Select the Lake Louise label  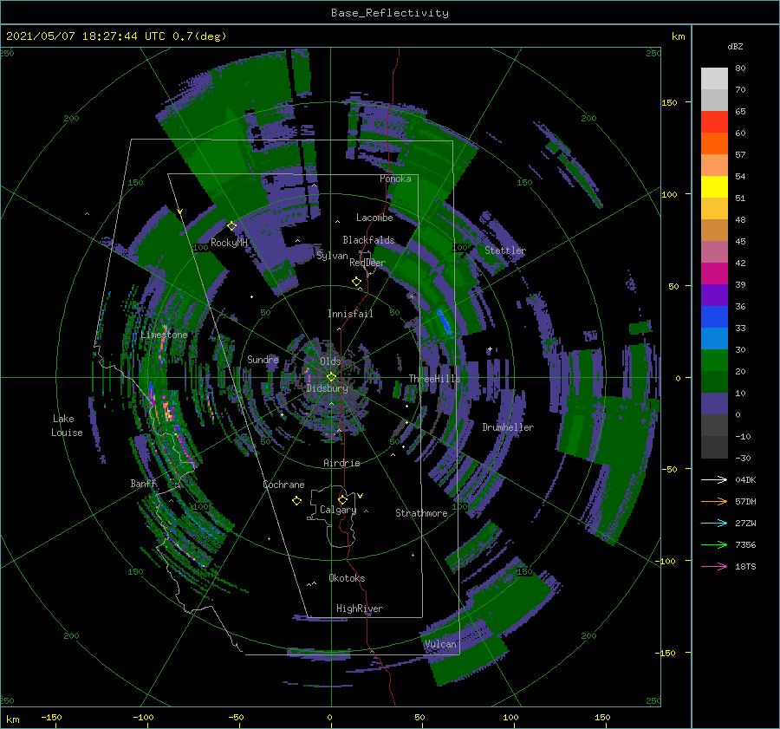click(x=67, y=426)
